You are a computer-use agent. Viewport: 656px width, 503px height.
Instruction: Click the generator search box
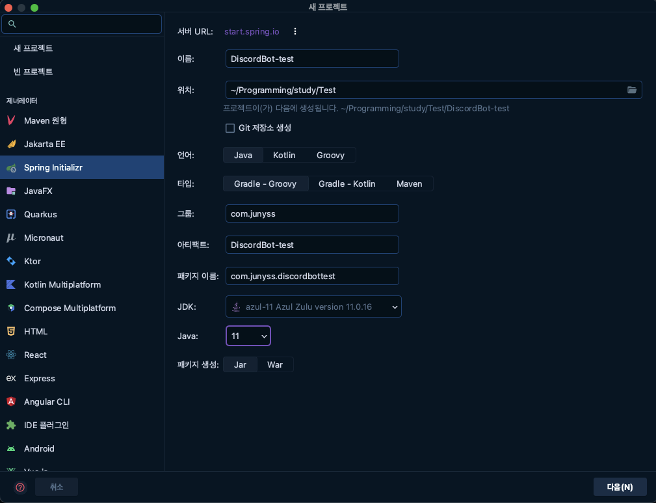[x=81, y=24]
